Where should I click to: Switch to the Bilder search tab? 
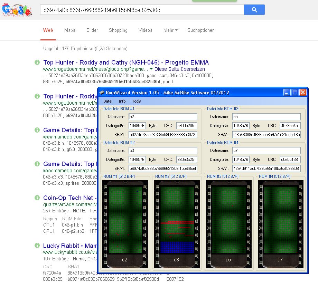pos(92,30)
